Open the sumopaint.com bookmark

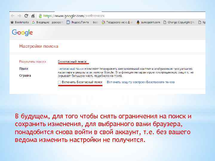tap(148, 22)
